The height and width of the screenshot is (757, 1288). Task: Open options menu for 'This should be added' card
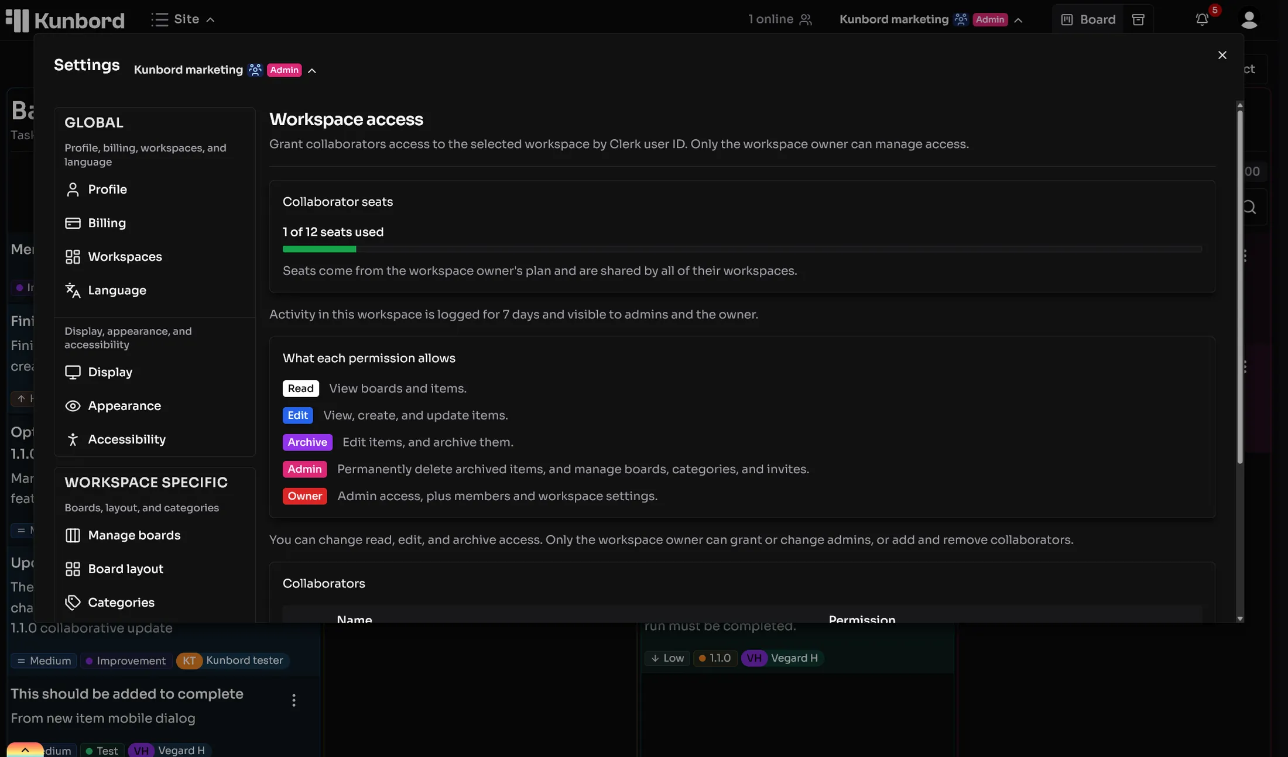(294, 700)
